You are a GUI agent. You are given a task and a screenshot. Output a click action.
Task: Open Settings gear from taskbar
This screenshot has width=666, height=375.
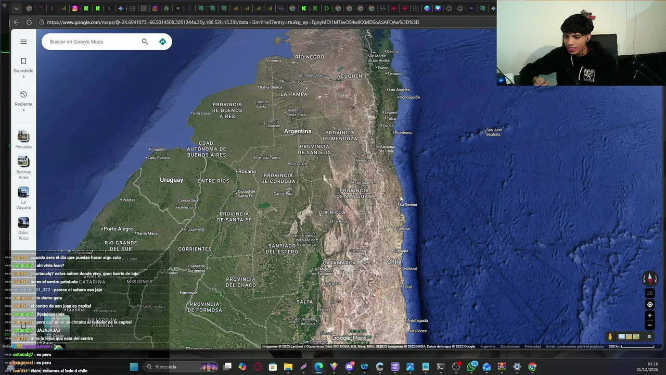(517, 367)
